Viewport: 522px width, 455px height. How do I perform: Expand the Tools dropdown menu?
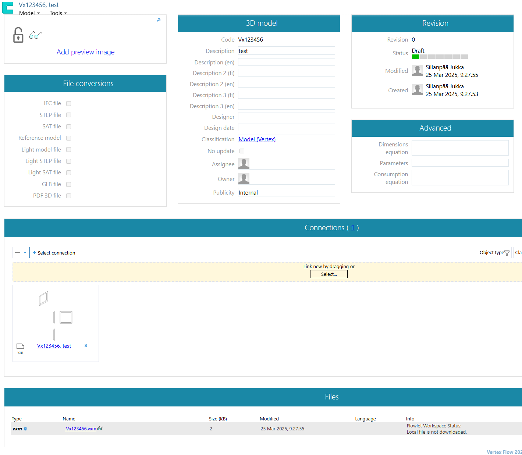[58, 13]
